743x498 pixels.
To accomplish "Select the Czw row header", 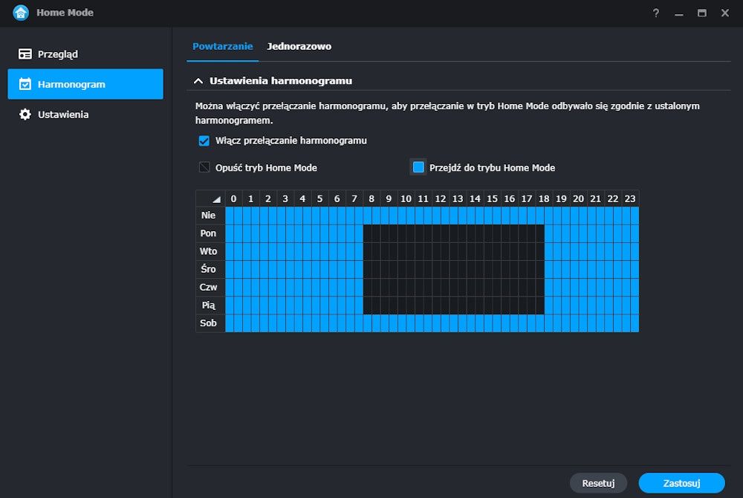I will tap(210, 287).
